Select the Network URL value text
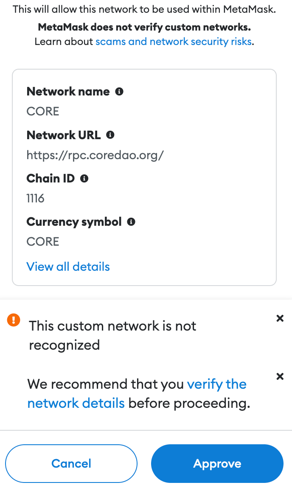This screenshot has height=488, width=292. tap(95, 155)
